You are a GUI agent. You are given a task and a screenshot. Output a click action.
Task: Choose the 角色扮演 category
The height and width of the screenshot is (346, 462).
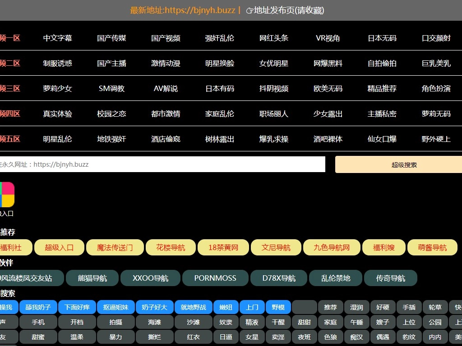click(436, 89)
